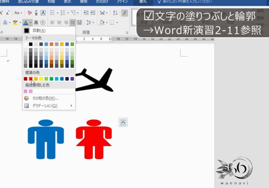
Task: Toggle center alignment
Action: pyautogui.click(x=59, y=22)
